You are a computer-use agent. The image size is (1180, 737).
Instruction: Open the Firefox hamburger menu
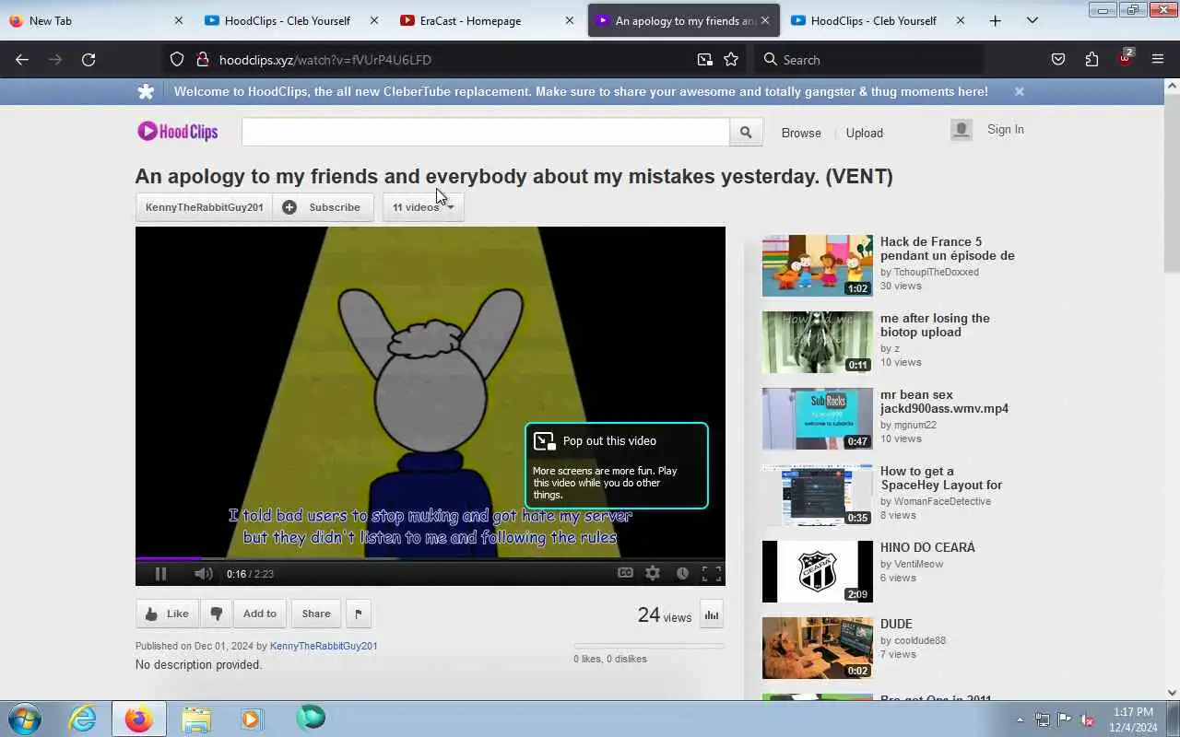click(x=1158, y=59)
